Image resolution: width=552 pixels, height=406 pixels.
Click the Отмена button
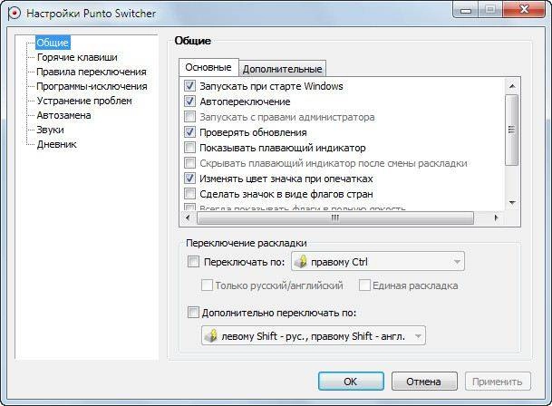click(x=424, y=382)
